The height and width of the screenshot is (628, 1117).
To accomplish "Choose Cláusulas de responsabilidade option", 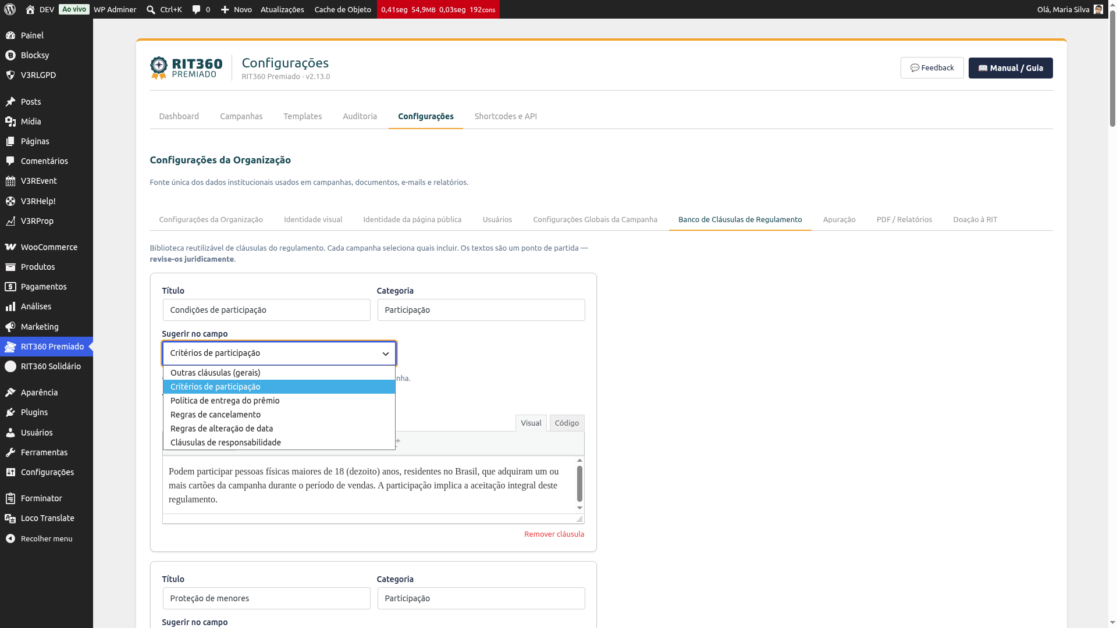I will tap(279, 443).
